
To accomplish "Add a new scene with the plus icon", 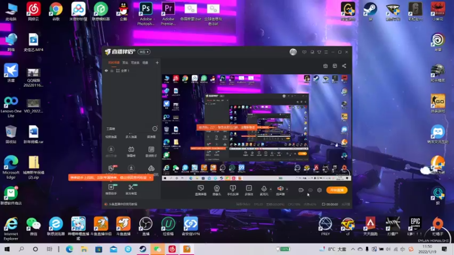I will [x=157, y=62].
